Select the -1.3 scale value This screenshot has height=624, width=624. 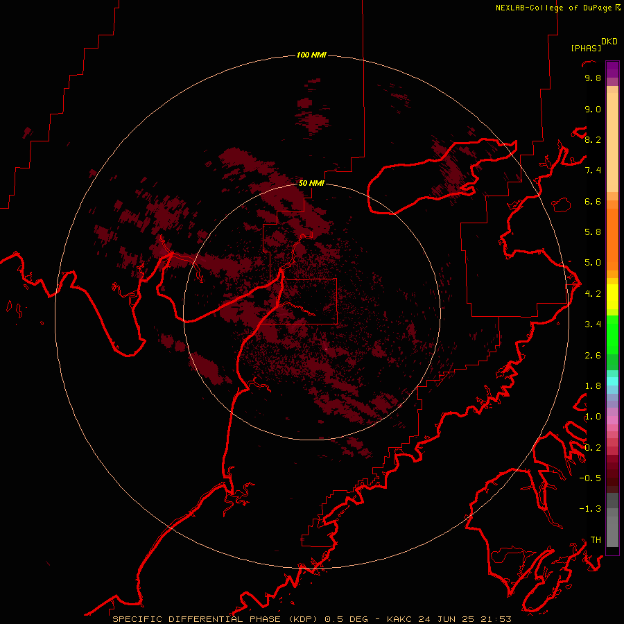(x=590, y=509)
